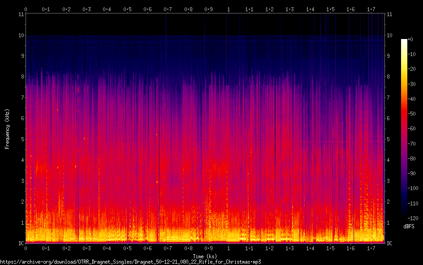Click the 'Frequency (kHz)' axis label
Screen dimensions: 423x265
click(7, 129)
